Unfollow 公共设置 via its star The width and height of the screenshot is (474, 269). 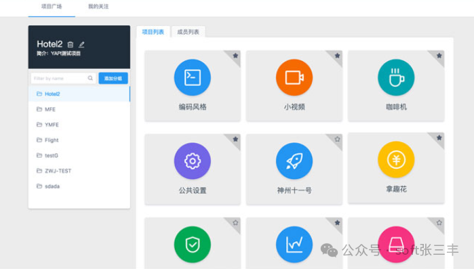[x=235, y=139]
